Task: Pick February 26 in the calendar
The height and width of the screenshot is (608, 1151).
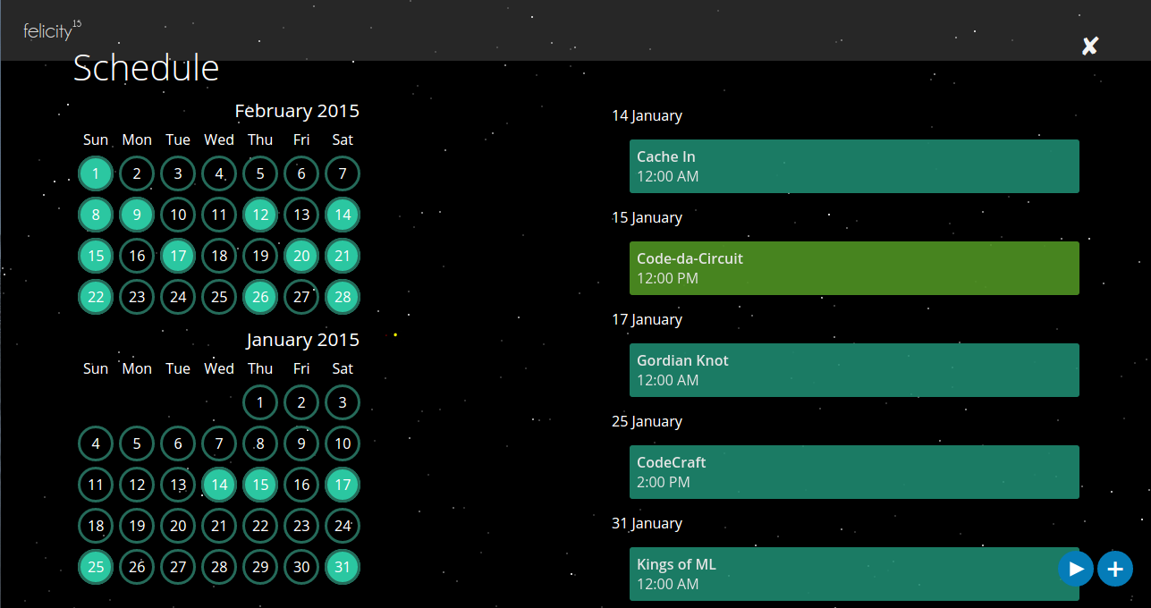Action: tap(260, 297)
